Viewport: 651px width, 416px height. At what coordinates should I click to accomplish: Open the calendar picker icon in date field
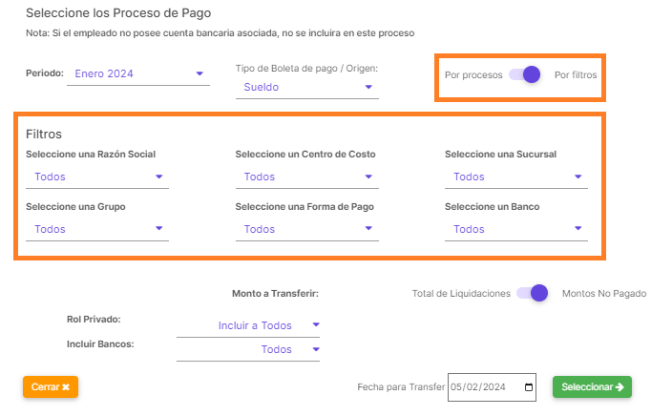[529, 387]
